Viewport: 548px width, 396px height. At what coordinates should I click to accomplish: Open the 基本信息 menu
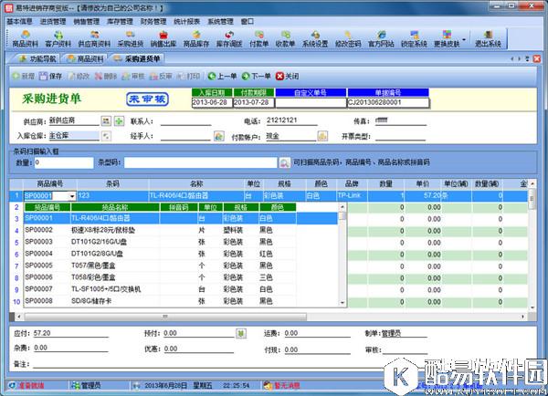coord(19,21)
